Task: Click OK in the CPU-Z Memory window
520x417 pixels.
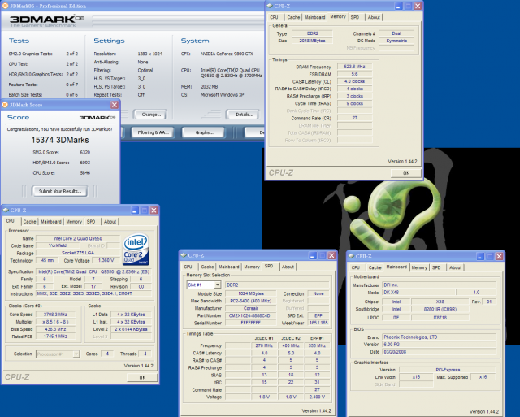Action: [x=406, y=173]
